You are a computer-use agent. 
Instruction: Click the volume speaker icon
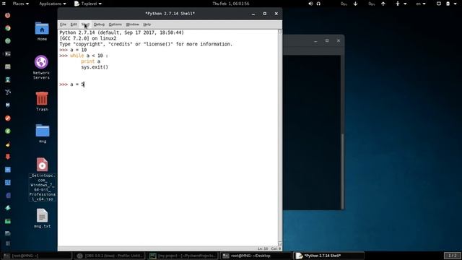click(x=310, y=4)
